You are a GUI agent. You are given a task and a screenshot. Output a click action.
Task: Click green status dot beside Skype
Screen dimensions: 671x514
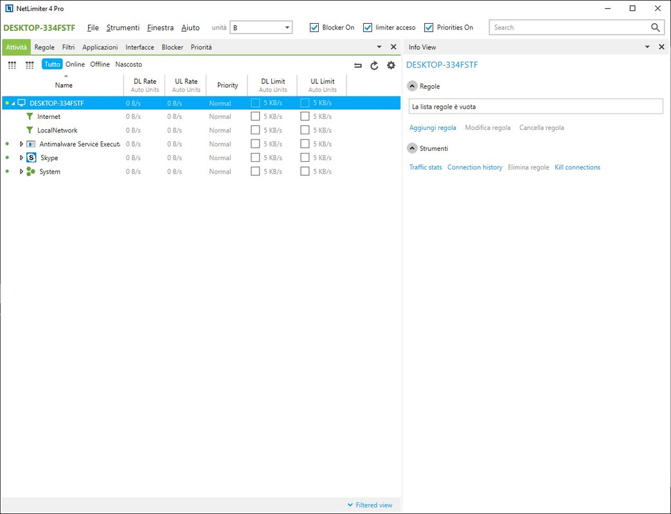pos(7,157)
